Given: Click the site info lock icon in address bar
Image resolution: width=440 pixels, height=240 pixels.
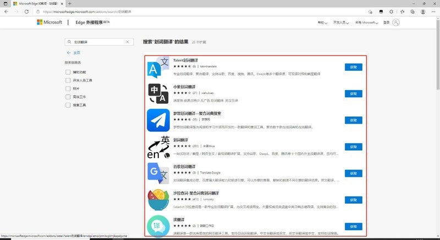Looking at the screenshot, I should point(38,12).
